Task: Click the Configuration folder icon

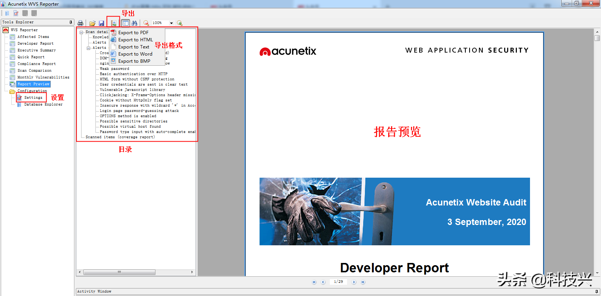Action: 12,91
